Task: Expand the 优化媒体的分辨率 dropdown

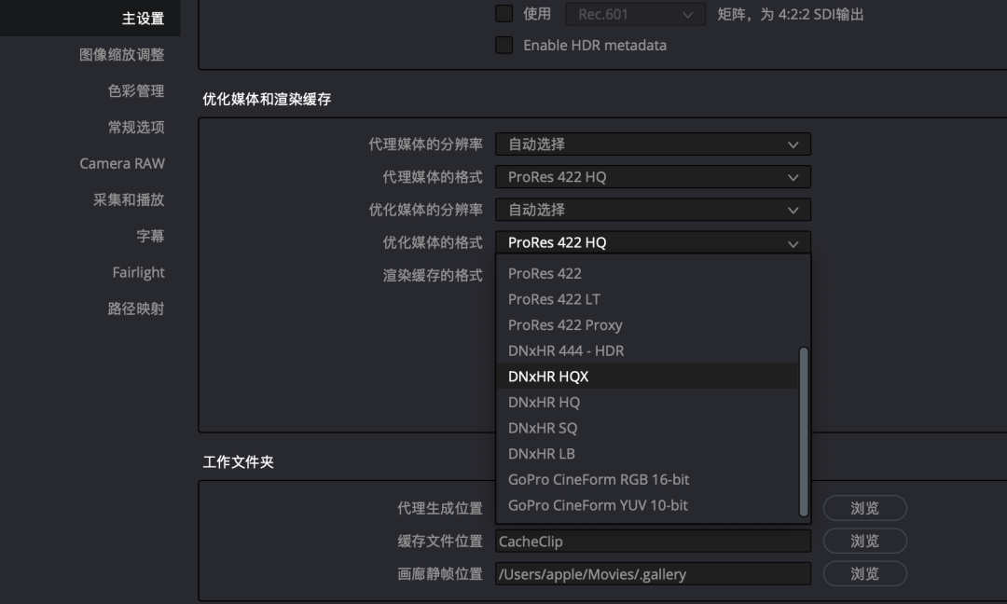Action: tap(653, 210)
